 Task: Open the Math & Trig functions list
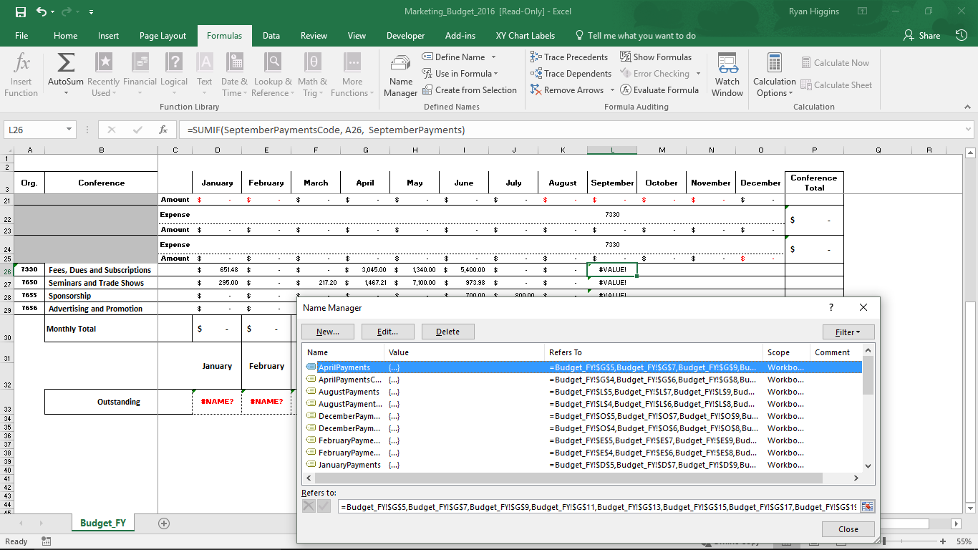tap(312, 75)
